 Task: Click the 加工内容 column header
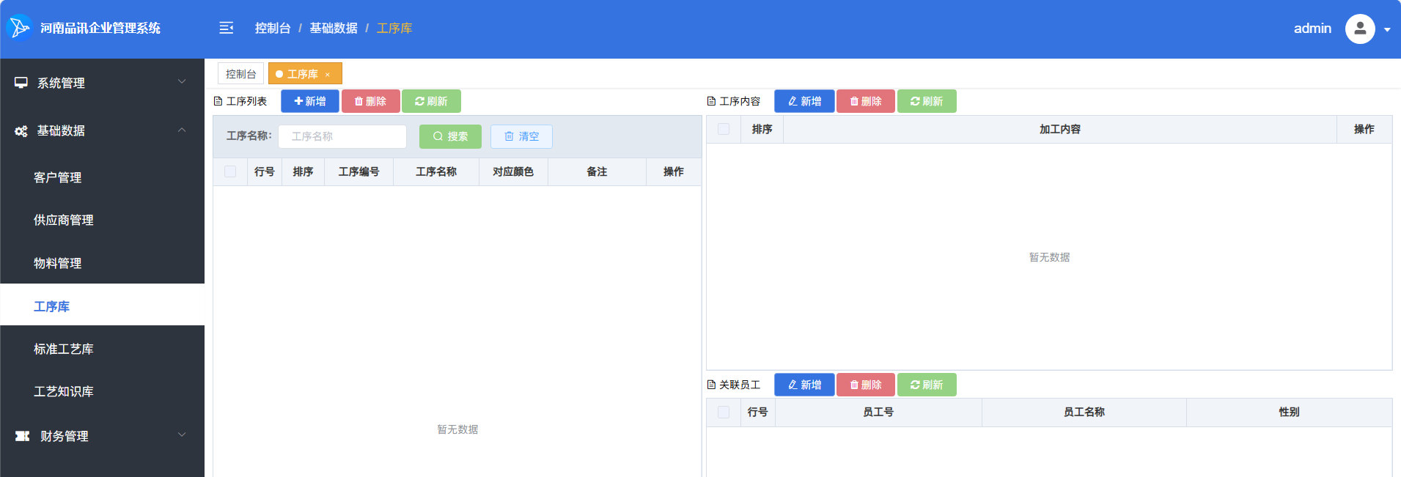click(1060, 129)
